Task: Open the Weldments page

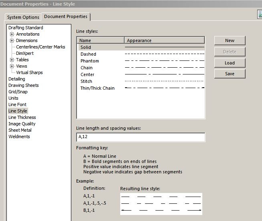Action: [19, 137]
